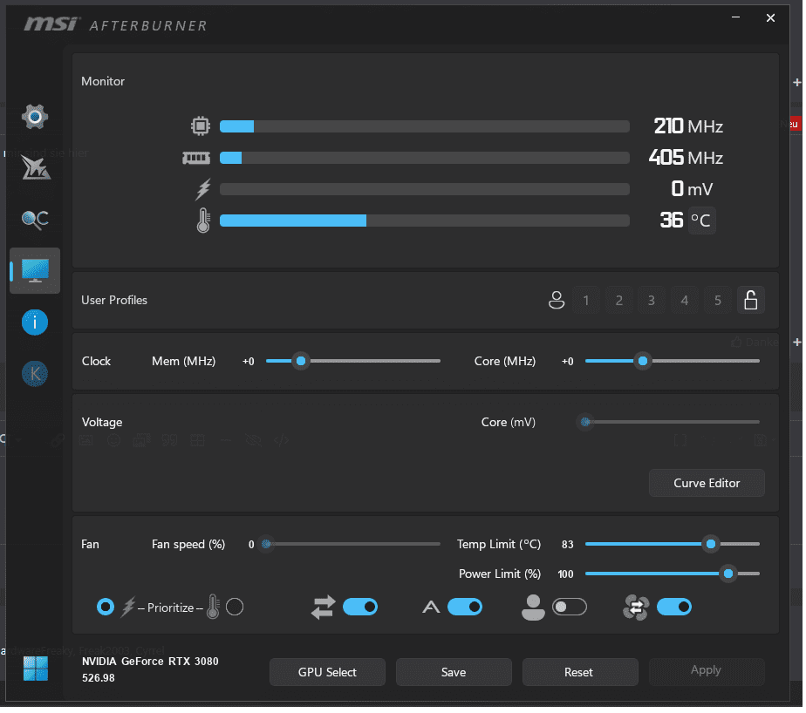Click the 36 temperature reading
This screenshot has height=713, width=806.
pos(673,221)
